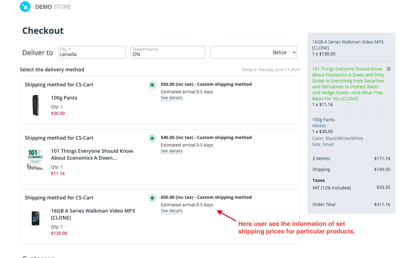See details for 101 Things book shipping
416x258 pixels.
click(x=172, y=151)
